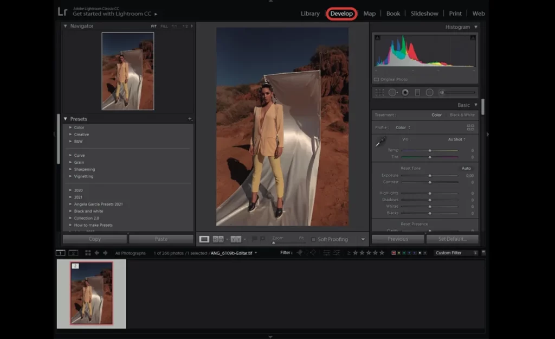555x339 pixels.
Task: Open the WB As Shot dropdown
Action: pos(456,139)
